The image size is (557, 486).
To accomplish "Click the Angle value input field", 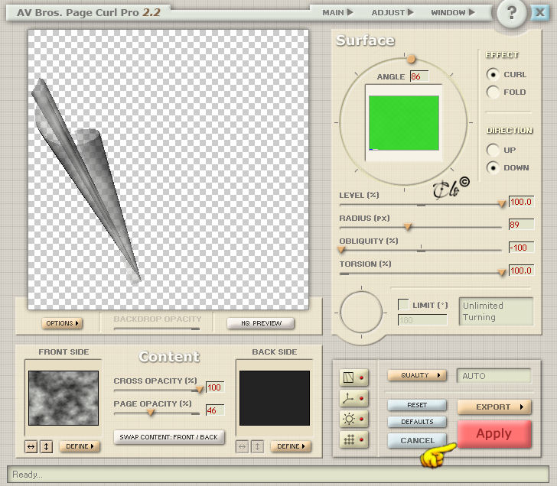I will [x=419, y=76].
